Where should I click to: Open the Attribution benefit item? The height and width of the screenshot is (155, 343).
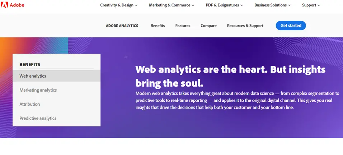coord(30,104)
